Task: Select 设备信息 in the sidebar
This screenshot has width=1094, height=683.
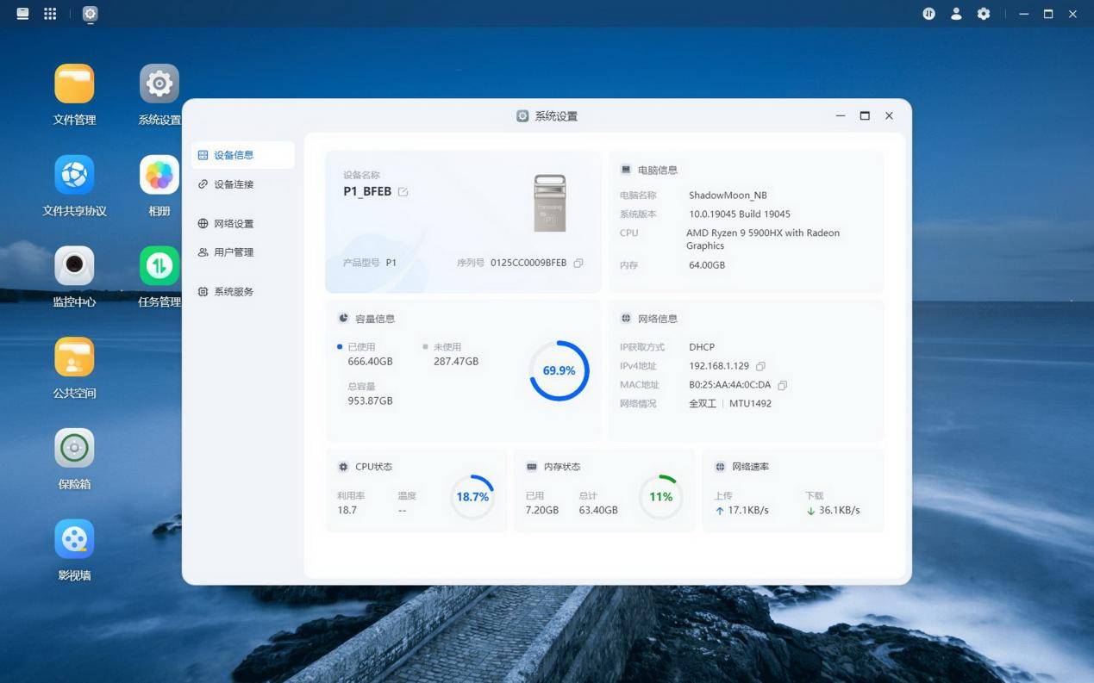Action: click(243, 155)
